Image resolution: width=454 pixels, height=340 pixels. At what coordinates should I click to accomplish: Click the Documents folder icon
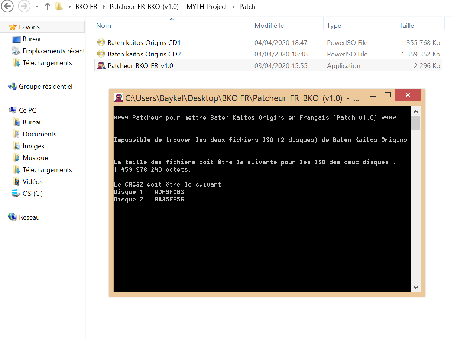16,134
